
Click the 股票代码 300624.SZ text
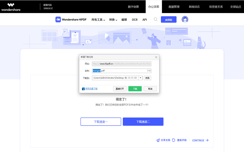tap(48, 7)
